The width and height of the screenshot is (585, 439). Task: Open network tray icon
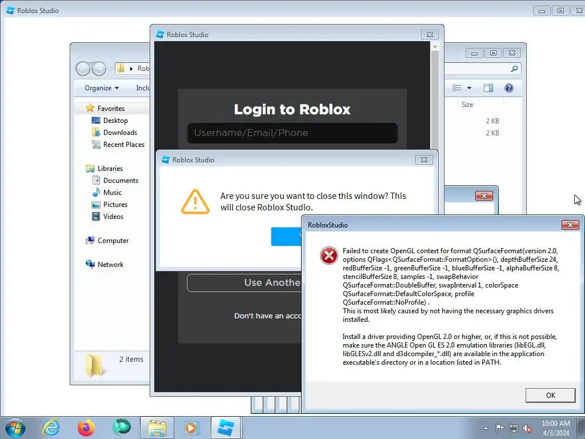[x=514, y=428]
